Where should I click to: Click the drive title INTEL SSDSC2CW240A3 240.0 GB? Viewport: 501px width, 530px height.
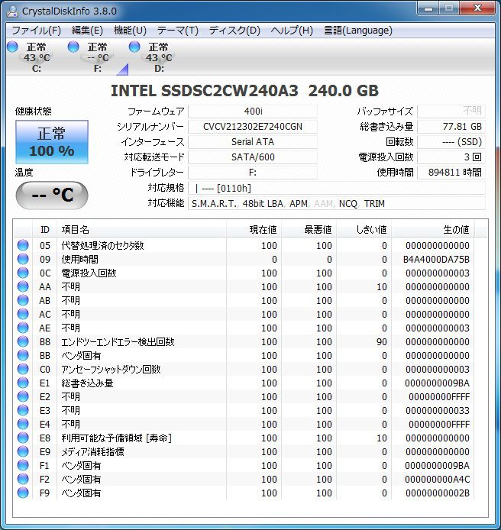point(244,91)
